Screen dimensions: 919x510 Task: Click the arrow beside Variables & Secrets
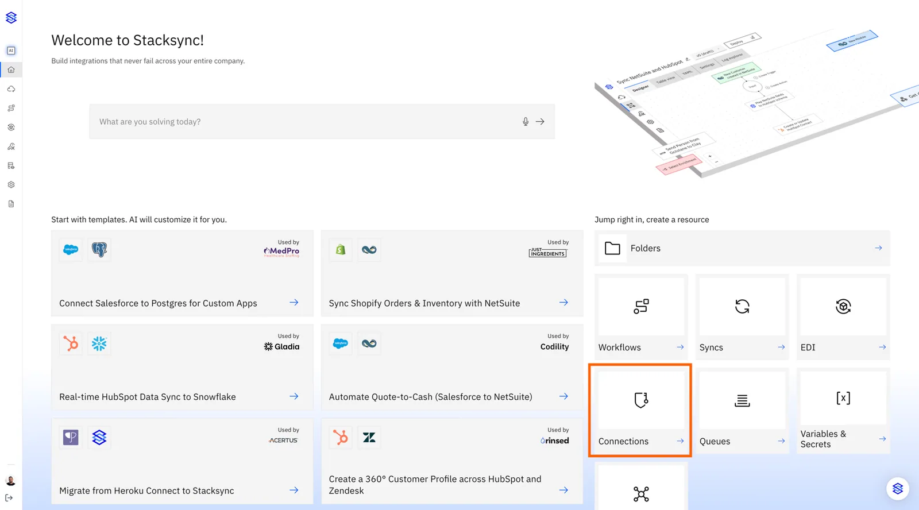882,439
